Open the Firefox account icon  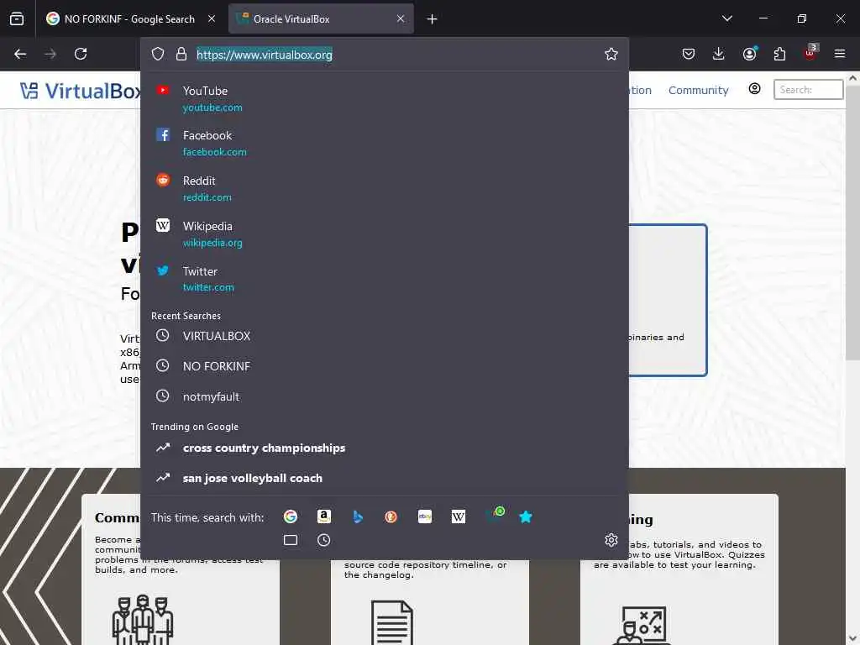(749, 54)
